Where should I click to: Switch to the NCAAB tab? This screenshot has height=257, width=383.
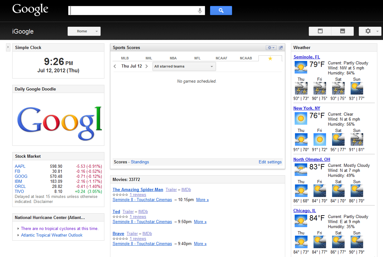click(x=246, y=58)
